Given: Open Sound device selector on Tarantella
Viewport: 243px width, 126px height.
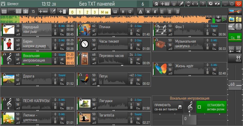Looking at the screenshot, I should click(138, 114).
